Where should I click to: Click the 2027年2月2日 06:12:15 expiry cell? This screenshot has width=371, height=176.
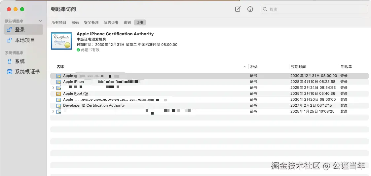point(311,106)
